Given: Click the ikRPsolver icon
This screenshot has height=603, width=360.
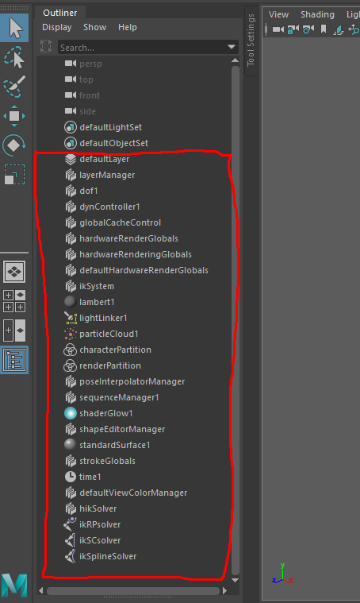Looking at the screenshot, I should 71,524.
